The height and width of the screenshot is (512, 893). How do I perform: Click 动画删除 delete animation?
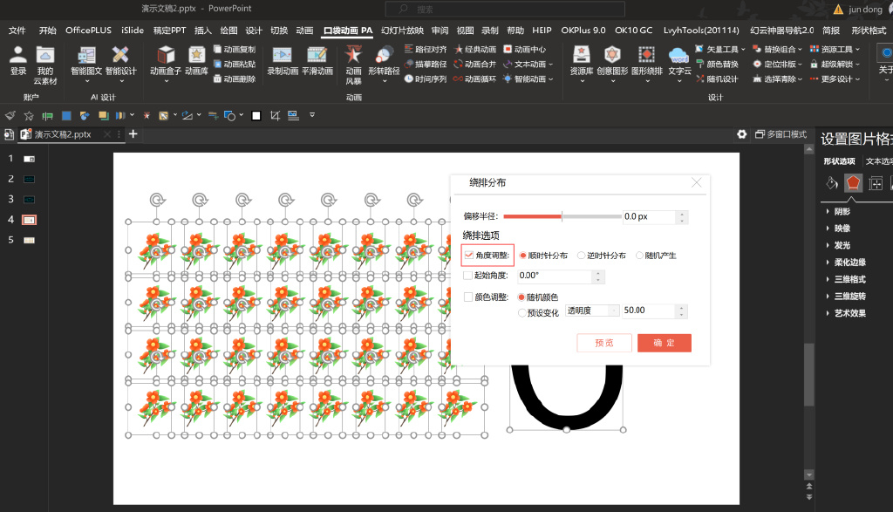point(235,79)
